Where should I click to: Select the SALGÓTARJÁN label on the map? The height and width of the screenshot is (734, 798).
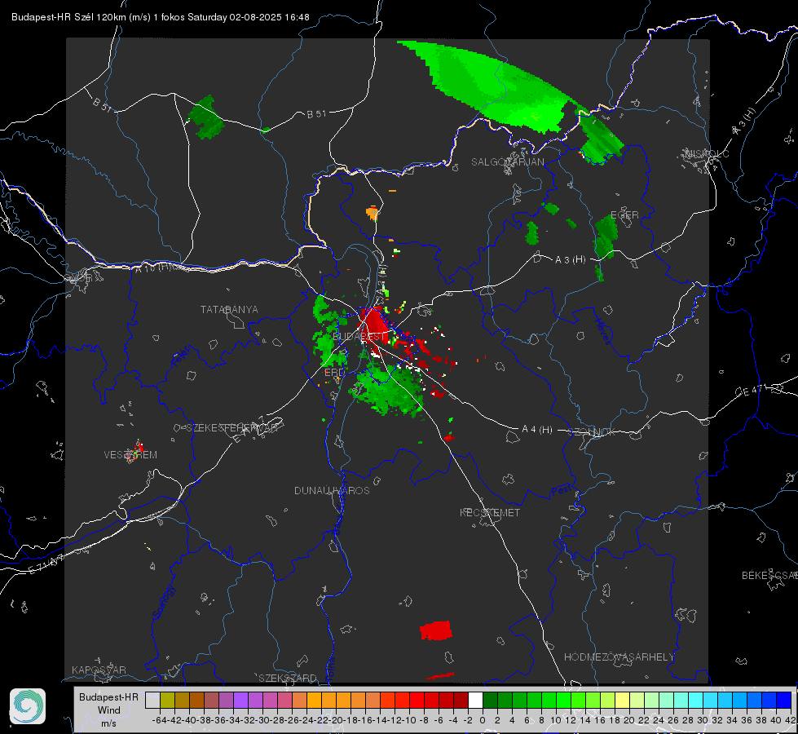(x=507, y=162)
